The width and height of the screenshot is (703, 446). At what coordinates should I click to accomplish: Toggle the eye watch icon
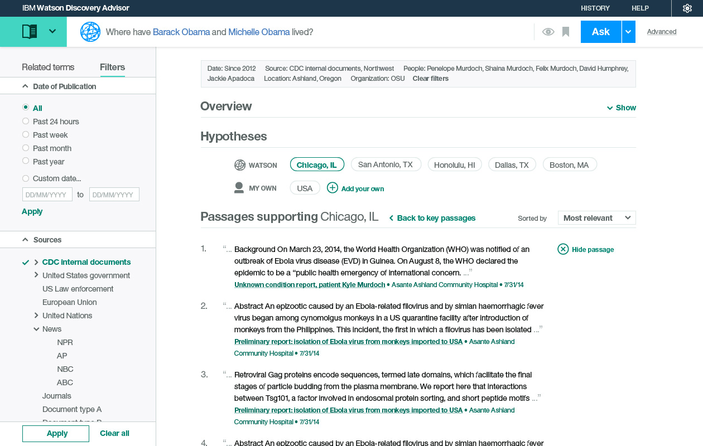548,32
